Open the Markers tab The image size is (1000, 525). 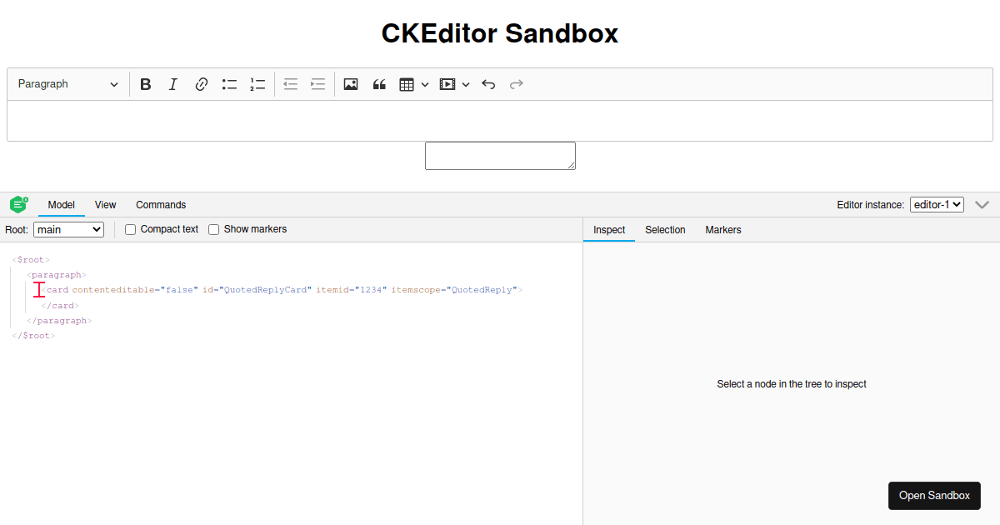coord(723,230)
